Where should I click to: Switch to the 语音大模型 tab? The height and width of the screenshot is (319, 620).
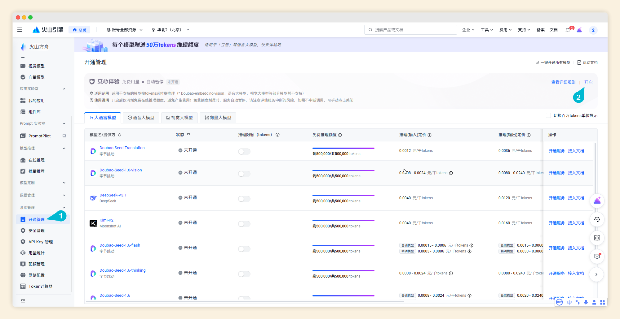coord(141,118)
